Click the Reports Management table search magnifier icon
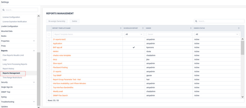The height and width of the screenshot is (108, 246). pyautogui.click(x=196, y=21)
